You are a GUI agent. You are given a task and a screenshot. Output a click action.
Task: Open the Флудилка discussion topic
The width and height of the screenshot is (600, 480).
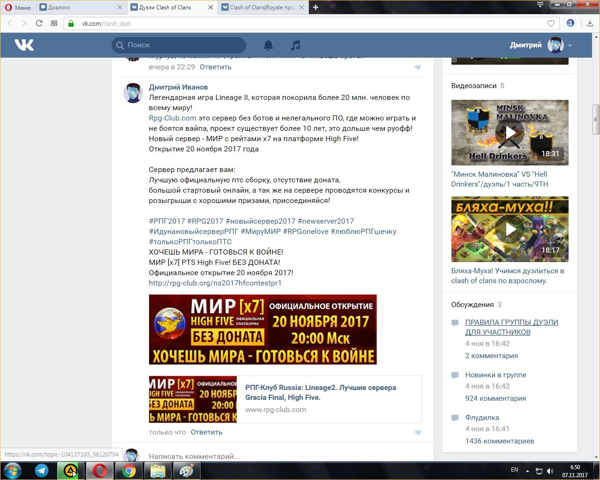click(x=482, y=418)
